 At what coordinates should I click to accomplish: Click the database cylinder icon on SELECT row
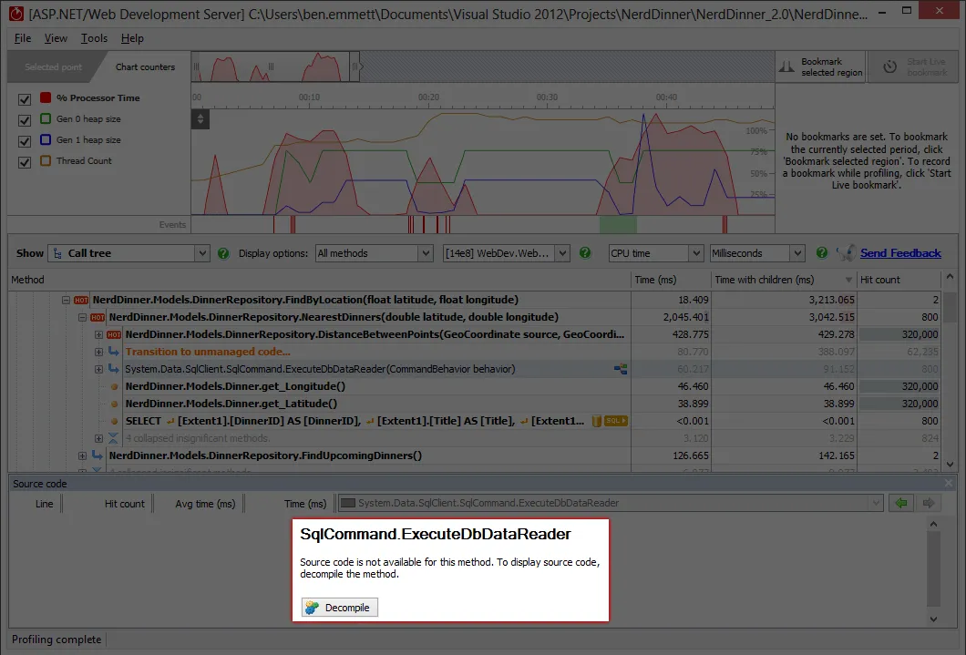596,421
